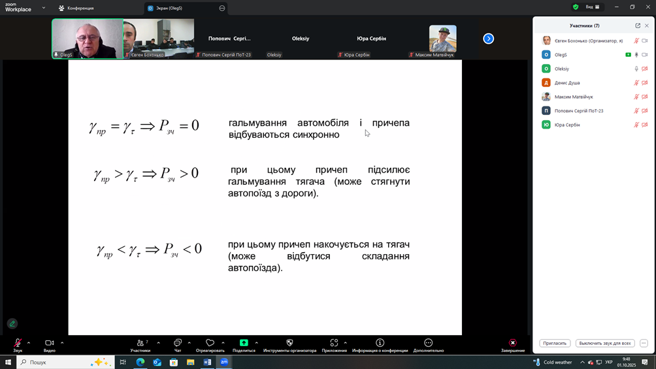Expand video options arrow beside Видео
Viewport: 656px width, 369px height.
point(62,343)
